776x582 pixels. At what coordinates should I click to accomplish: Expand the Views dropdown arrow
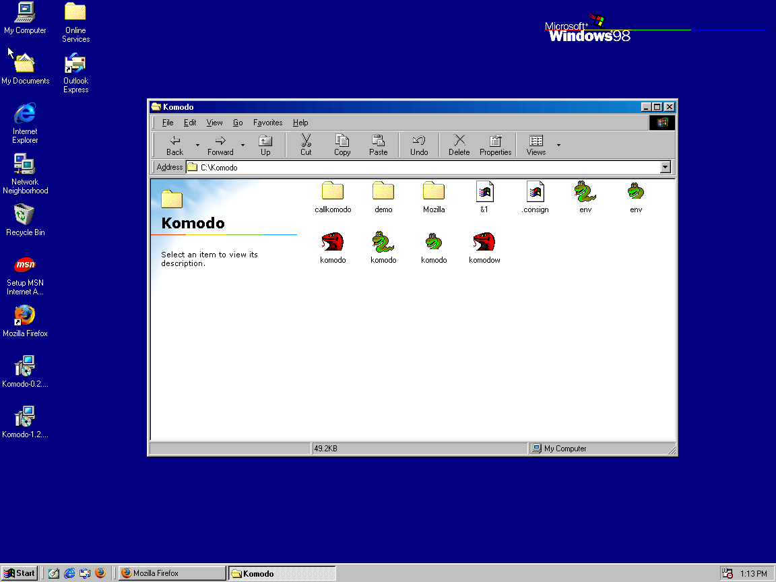(558, 145)
